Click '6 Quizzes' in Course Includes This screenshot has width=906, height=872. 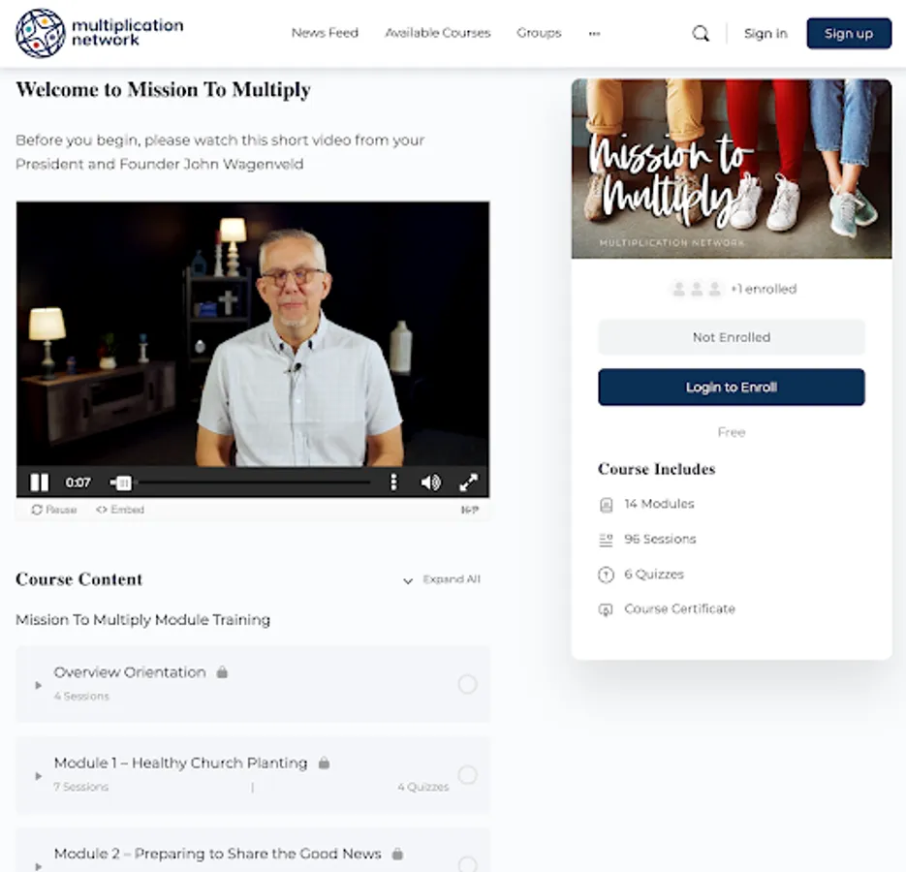pyautogui.click(x=654, y=574)
